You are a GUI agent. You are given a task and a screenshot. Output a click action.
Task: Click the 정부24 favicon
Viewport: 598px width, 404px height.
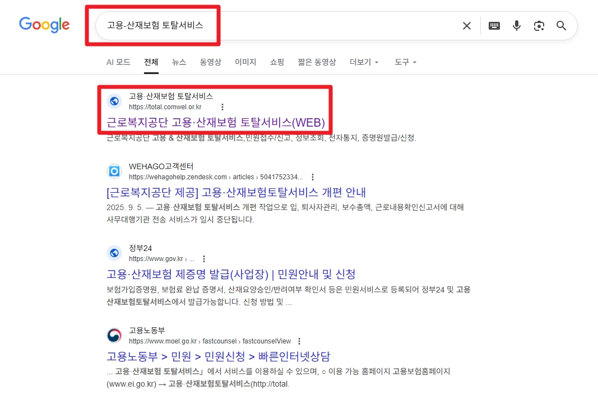point(114,253)
